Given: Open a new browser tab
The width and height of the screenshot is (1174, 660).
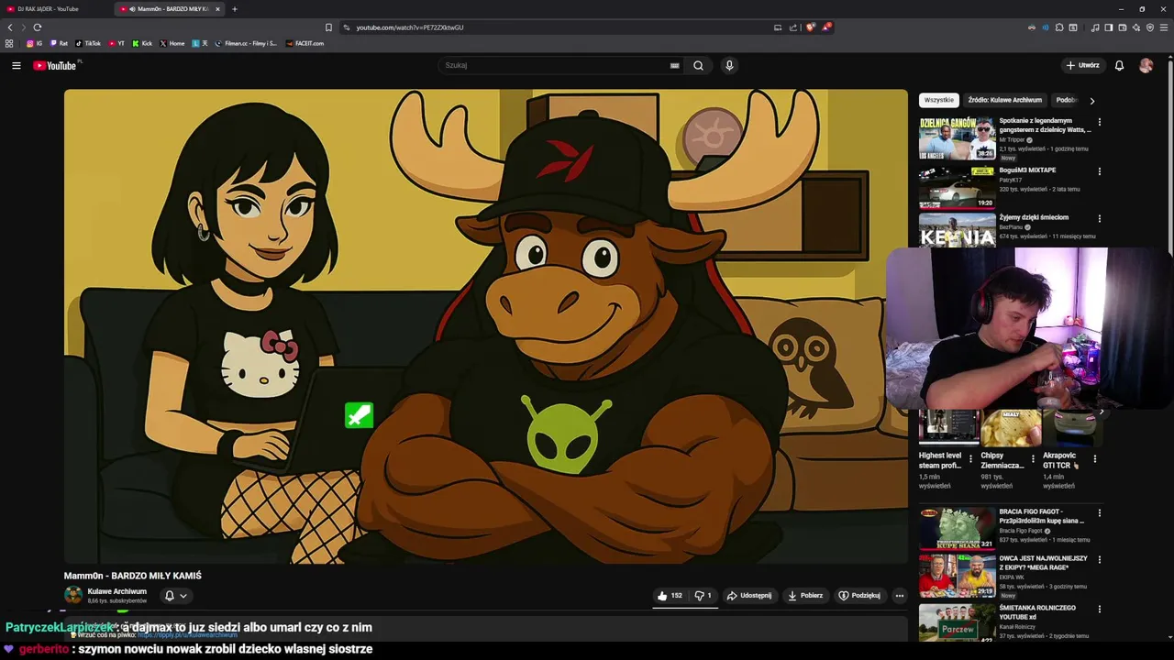Looking at the screenshot, I should 234,9.
